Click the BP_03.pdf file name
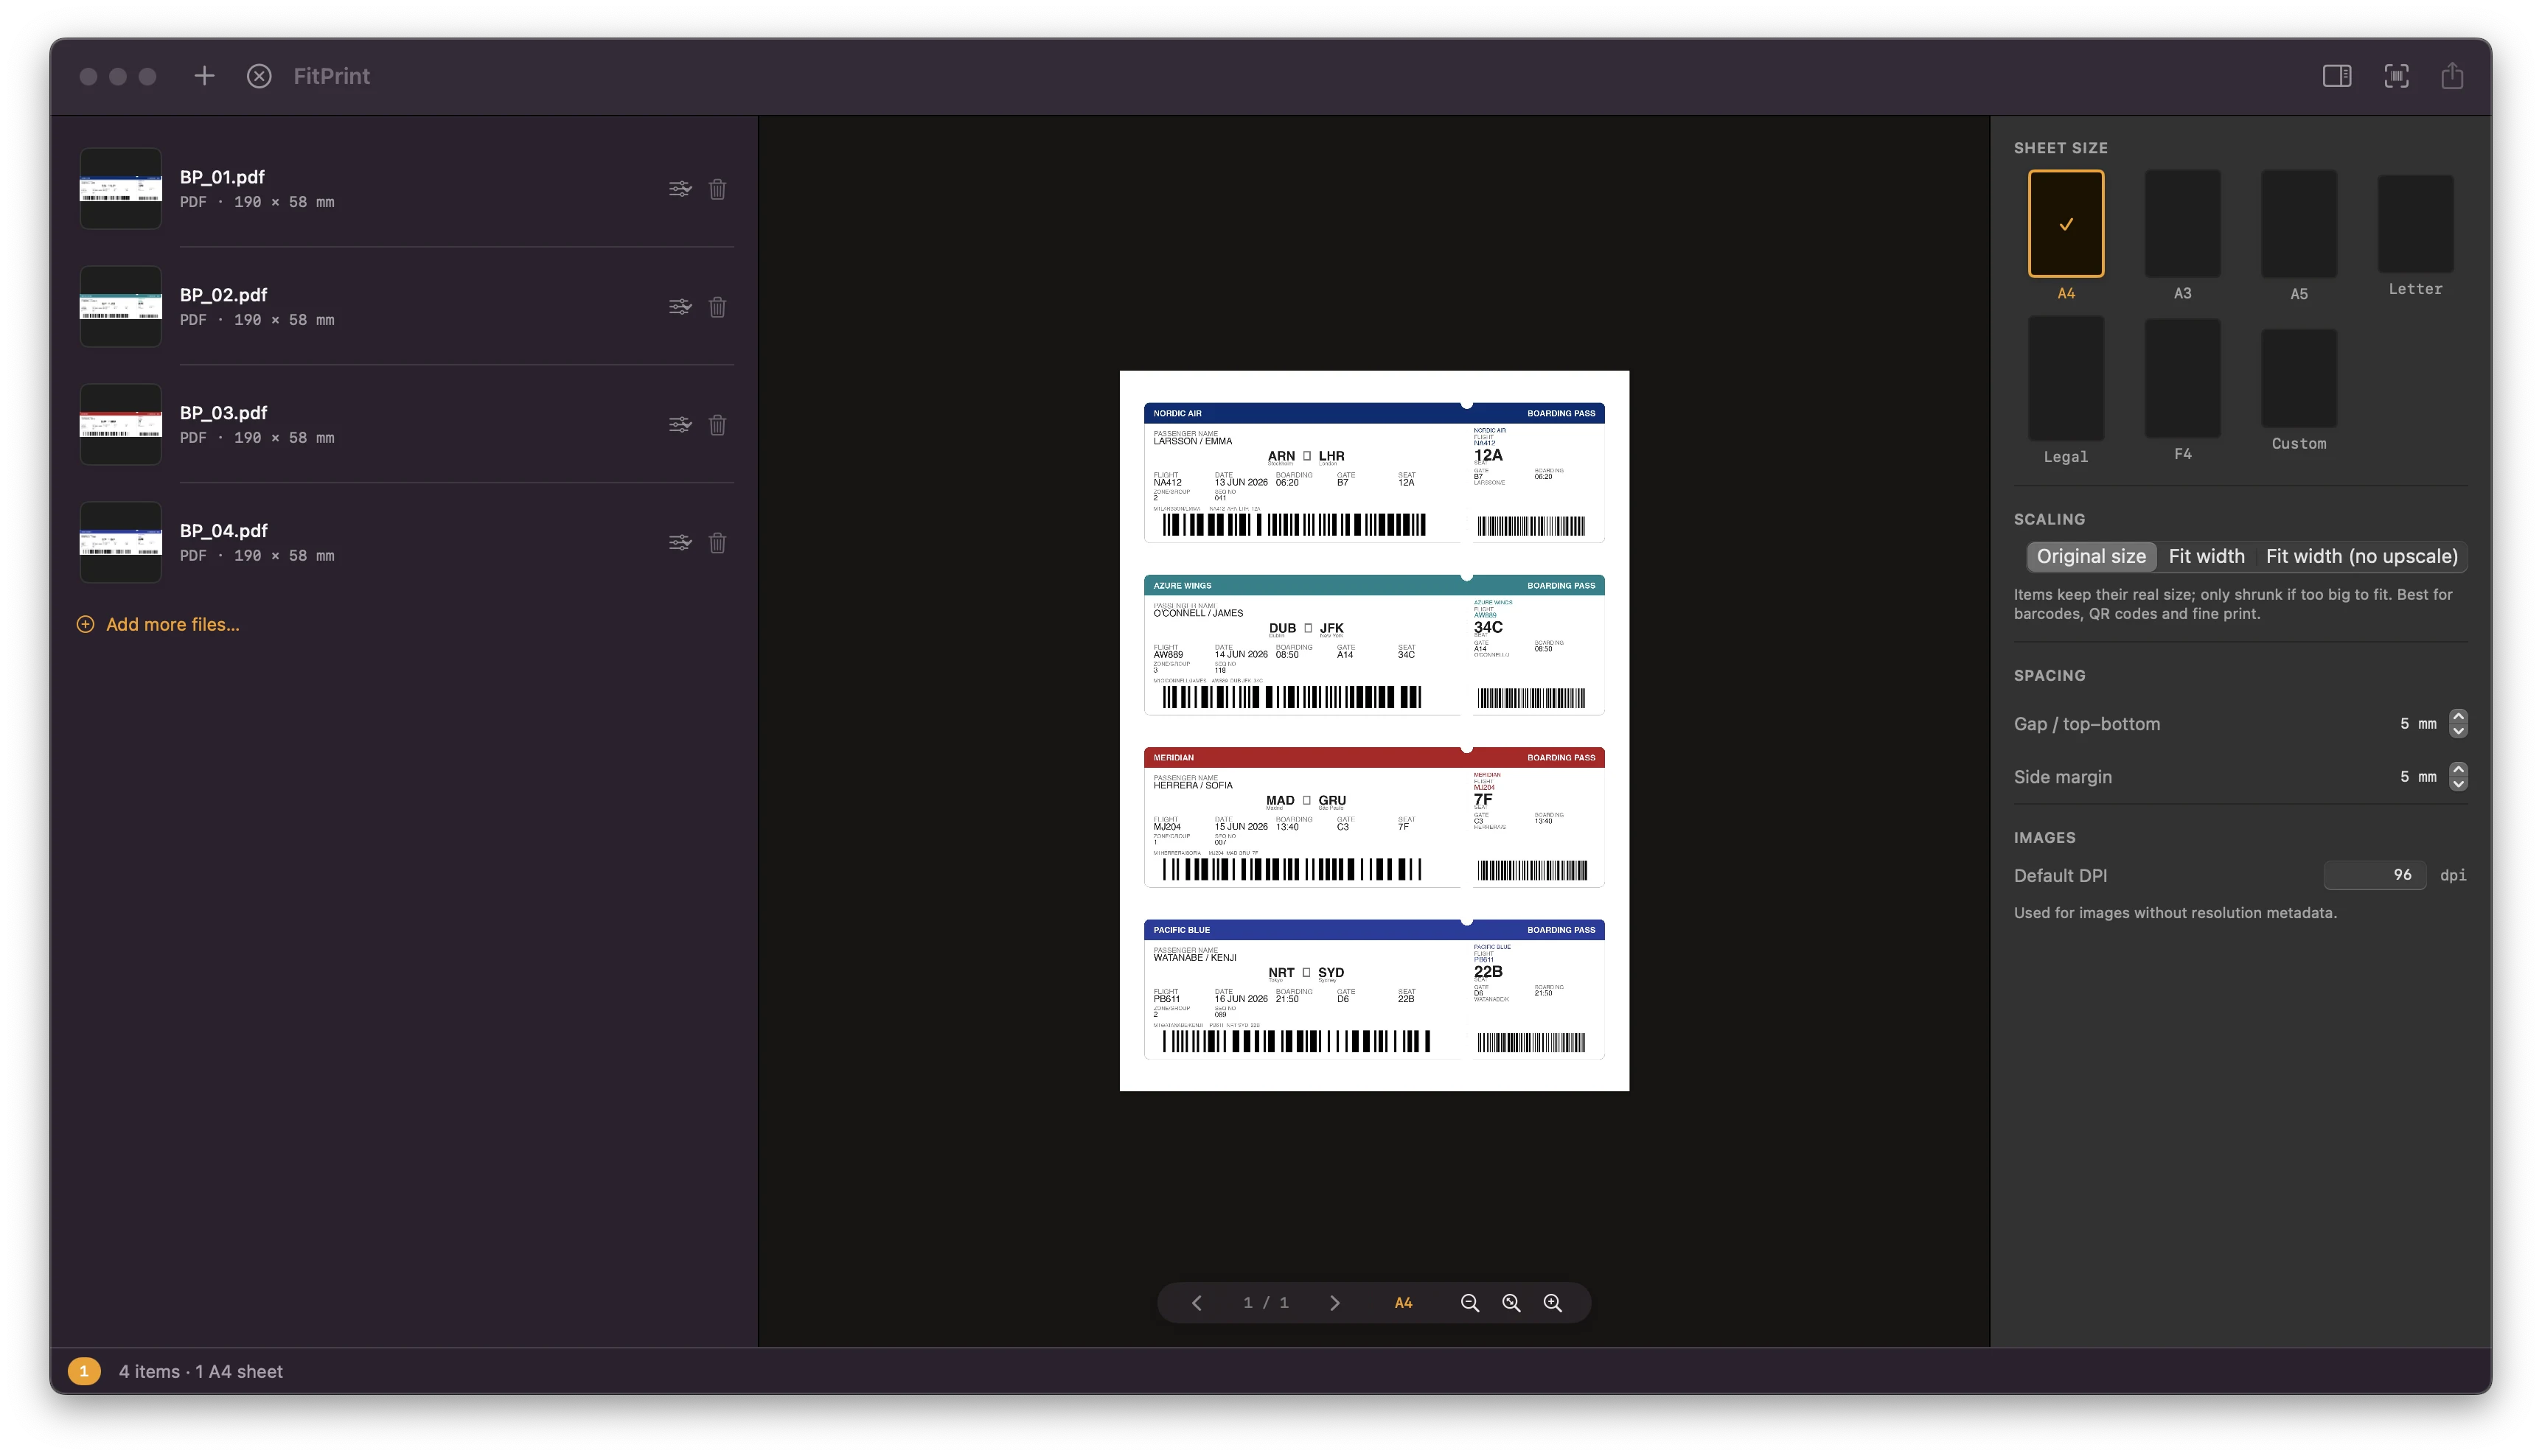 (x=223, y=413)
